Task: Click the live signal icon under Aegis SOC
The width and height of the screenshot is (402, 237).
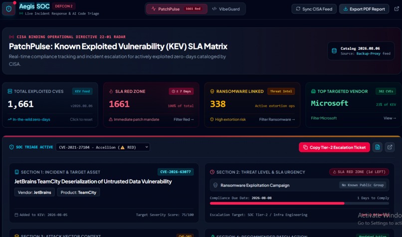Action: click(x=21, y=13)
